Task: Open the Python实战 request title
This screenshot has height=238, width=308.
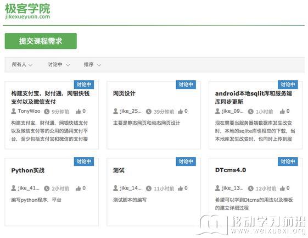Action: pyautogui.click(x=27, y=170)
